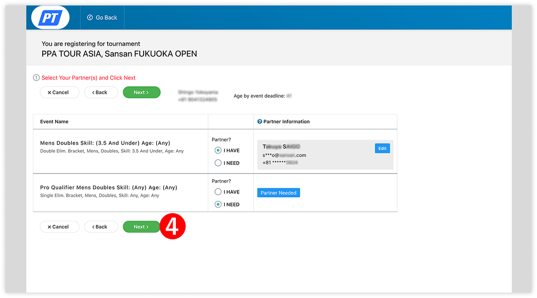Choose I HAVE for Pro Qualifier Mens Doubles
The width and height of the screenshot is (537, 298).
click(218, 192)
